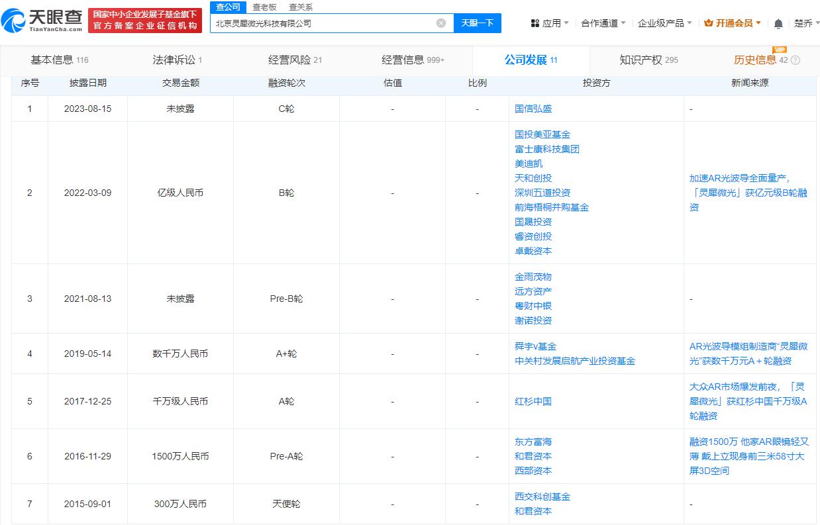This screenshot has width=820, height=525.
Task: Click the date 2022-03-09
Action: click(x=87, y=193)
